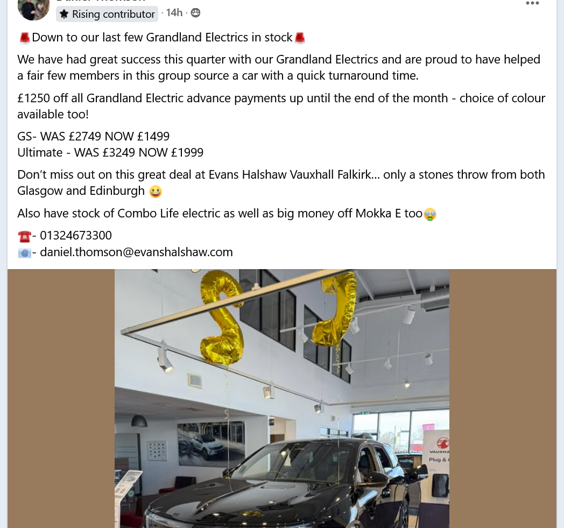The image size is (564, 528).
Task: Click the group audience icon beside timestamp
Action: [x=195, y=13]
